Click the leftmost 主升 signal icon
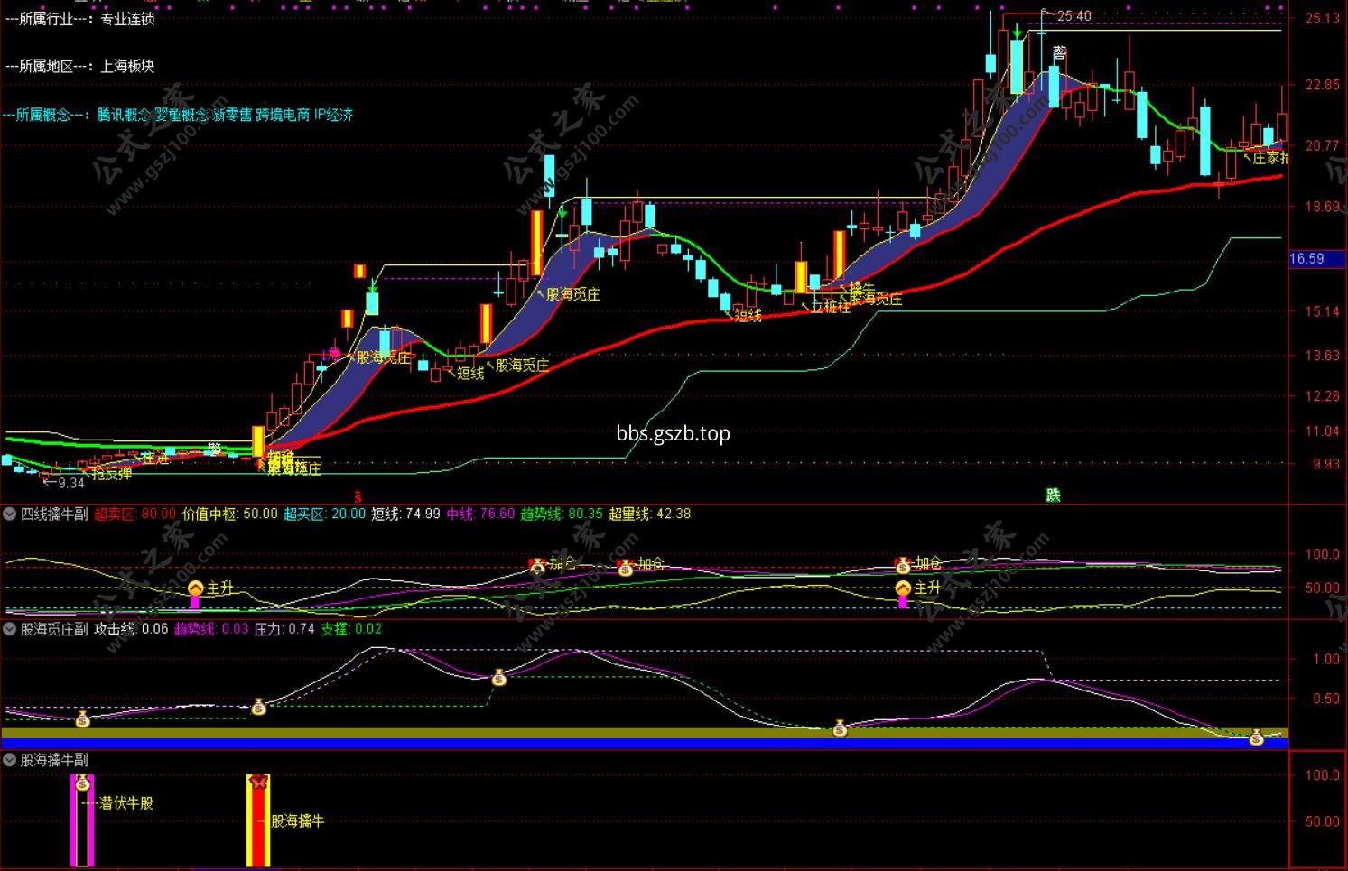1348x871 pixels. 196,588
